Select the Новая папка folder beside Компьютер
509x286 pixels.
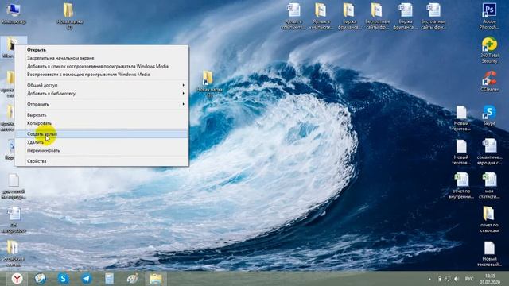coord(69,16)
